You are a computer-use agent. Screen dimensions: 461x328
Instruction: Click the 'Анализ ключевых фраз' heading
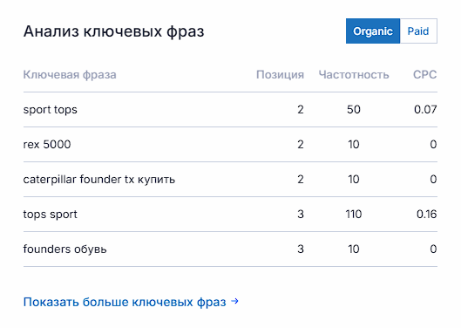click(114, 31)
